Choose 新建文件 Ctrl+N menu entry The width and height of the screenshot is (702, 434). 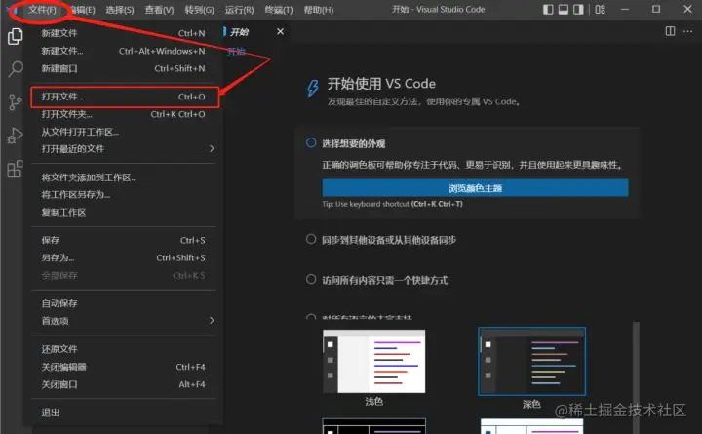click(124, 33)
